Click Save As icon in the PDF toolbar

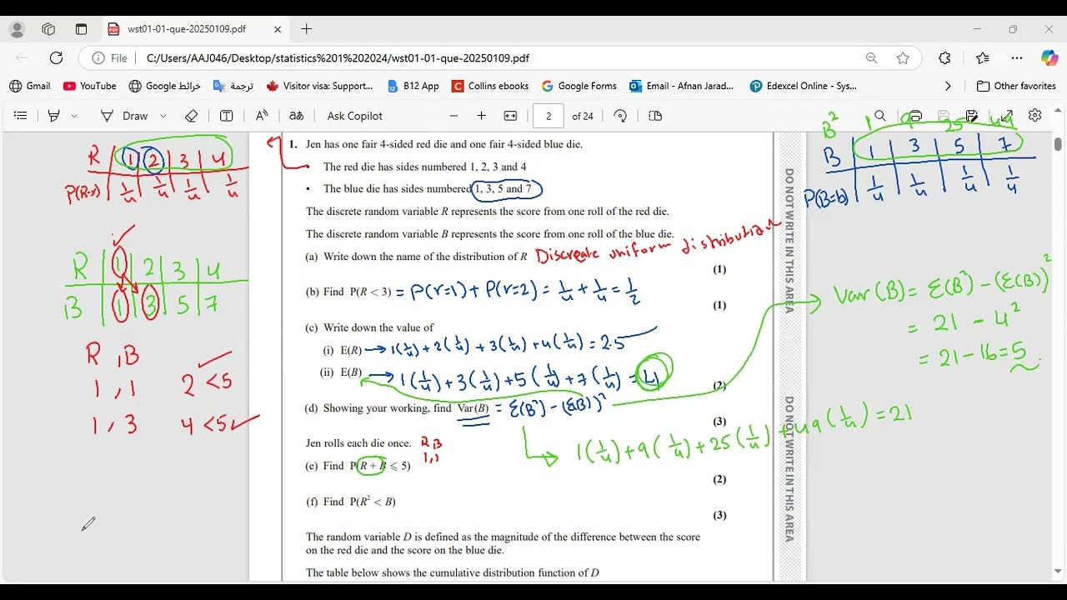click(972, 116)
